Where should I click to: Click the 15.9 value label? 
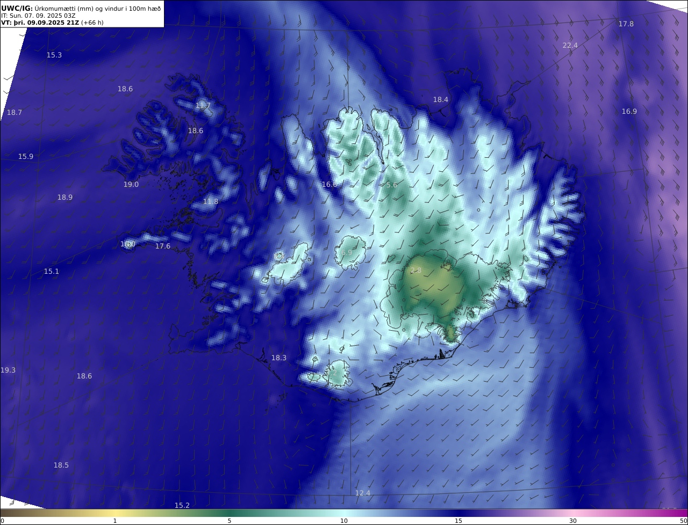click(26, 157)
